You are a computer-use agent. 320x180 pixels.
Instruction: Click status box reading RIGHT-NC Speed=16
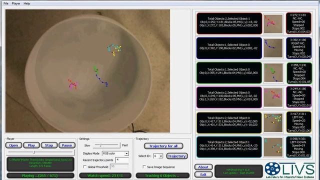click(299, 48)
